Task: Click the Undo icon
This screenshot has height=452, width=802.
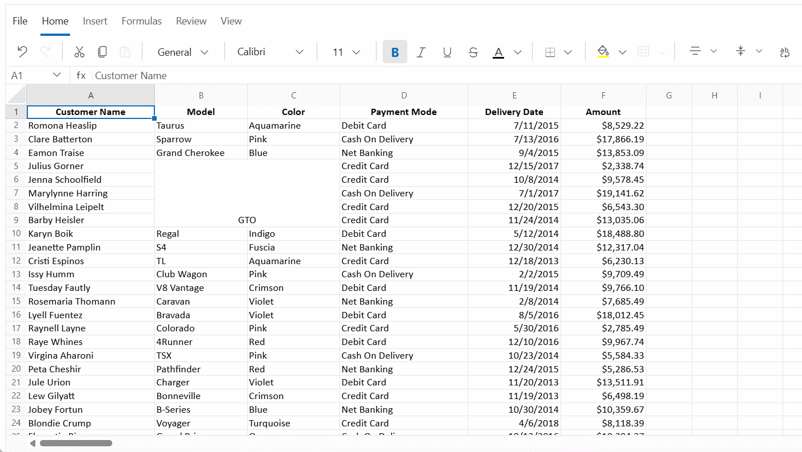Action: point(22,52)
